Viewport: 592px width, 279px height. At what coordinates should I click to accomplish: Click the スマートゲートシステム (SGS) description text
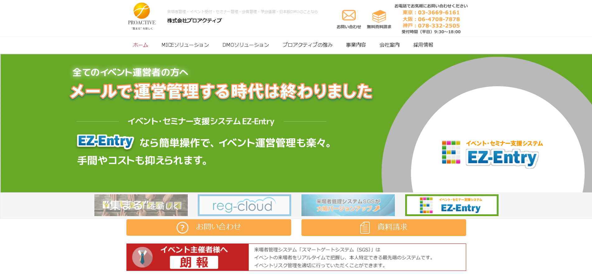343,258
